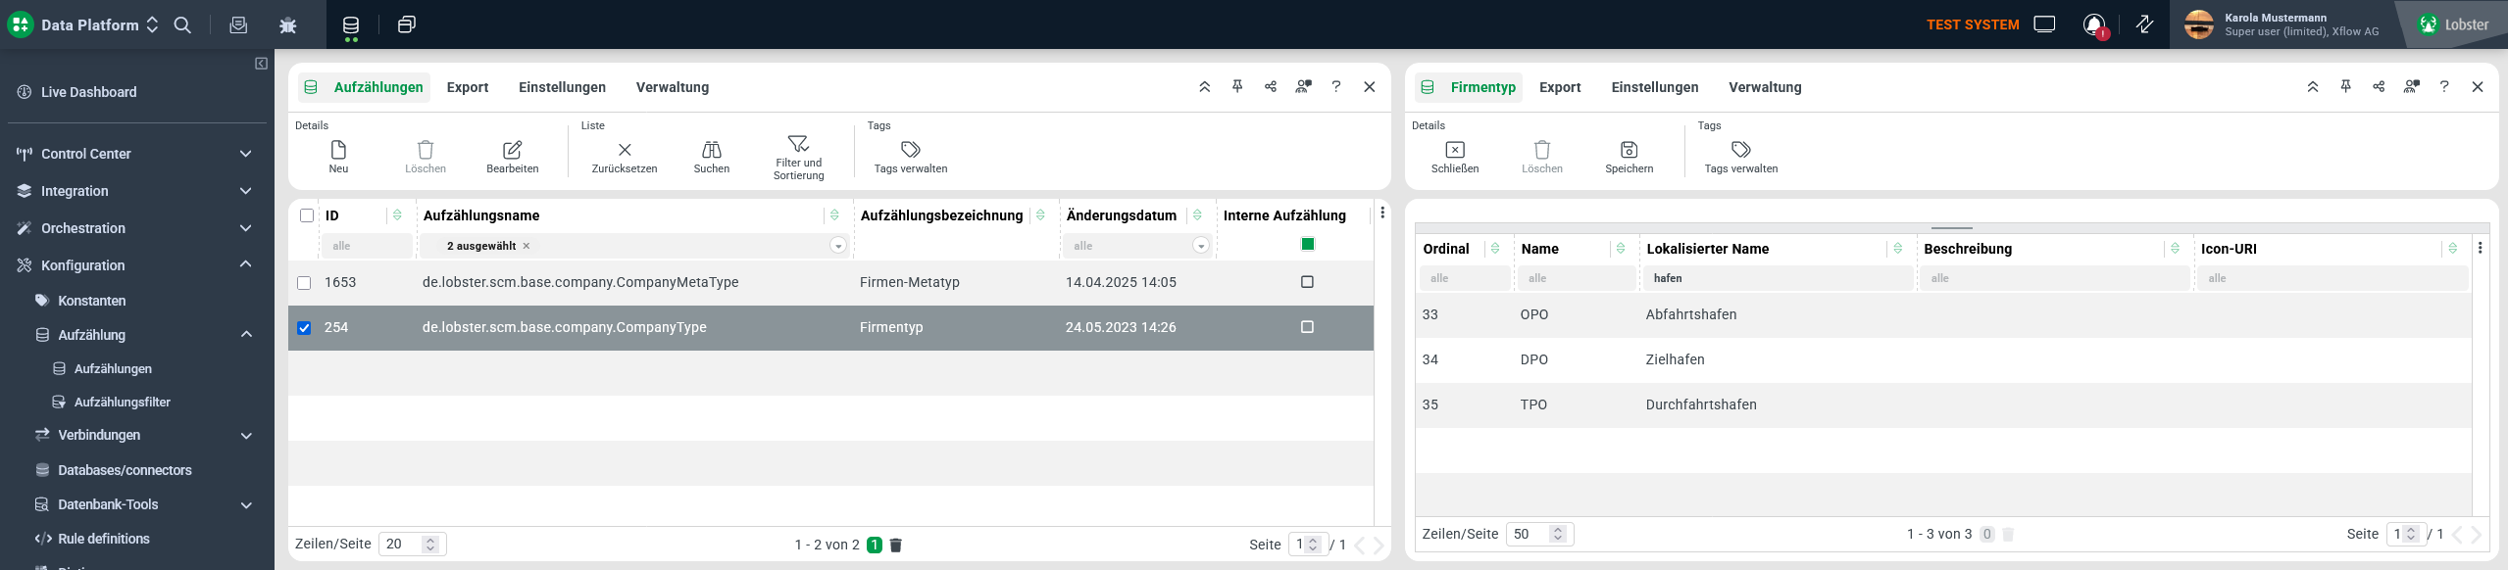Screen dimensions: 2508x570
Task: Select Aufzählungsfilter in the sidebar
Action: pos(122,402)
